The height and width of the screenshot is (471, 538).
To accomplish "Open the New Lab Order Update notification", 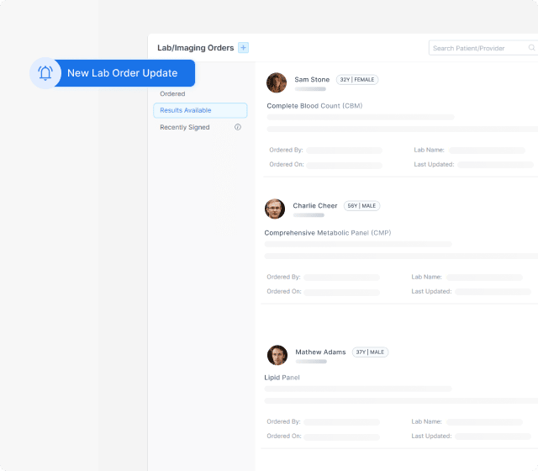I will (x=122, y=73).
